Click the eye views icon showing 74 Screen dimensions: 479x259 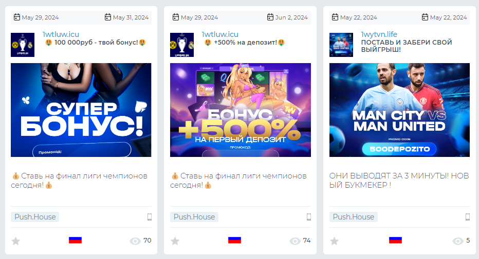click(x=295, y=241)
